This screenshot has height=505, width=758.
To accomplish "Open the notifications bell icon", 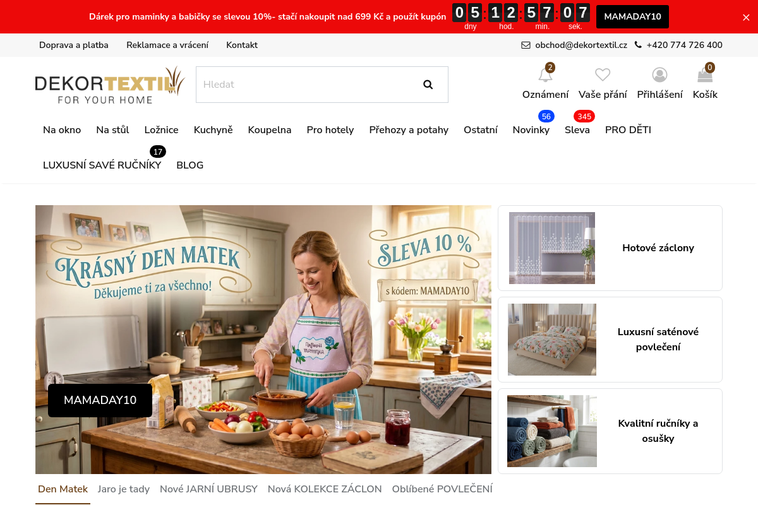I will 545,76.
